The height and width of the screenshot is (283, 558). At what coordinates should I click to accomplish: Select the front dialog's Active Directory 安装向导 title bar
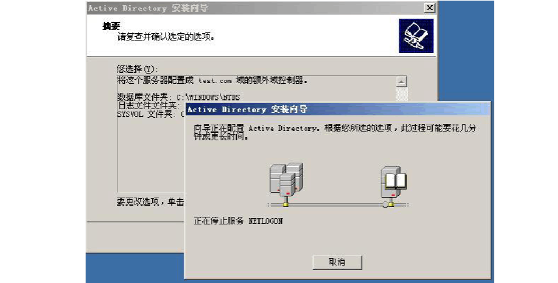pos(337,109)
